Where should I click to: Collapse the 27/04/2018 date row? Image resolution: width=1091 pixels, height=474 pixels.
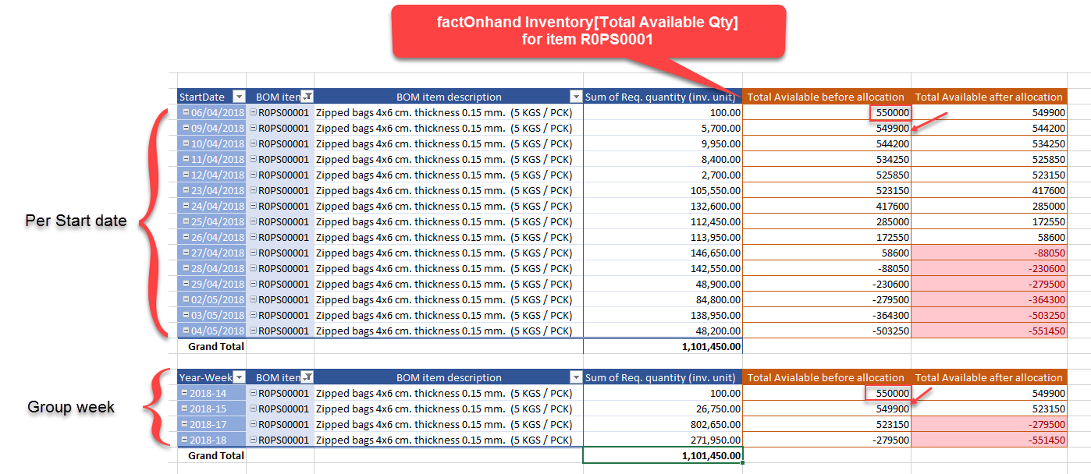pyautogui.click(x=186, y=253)
